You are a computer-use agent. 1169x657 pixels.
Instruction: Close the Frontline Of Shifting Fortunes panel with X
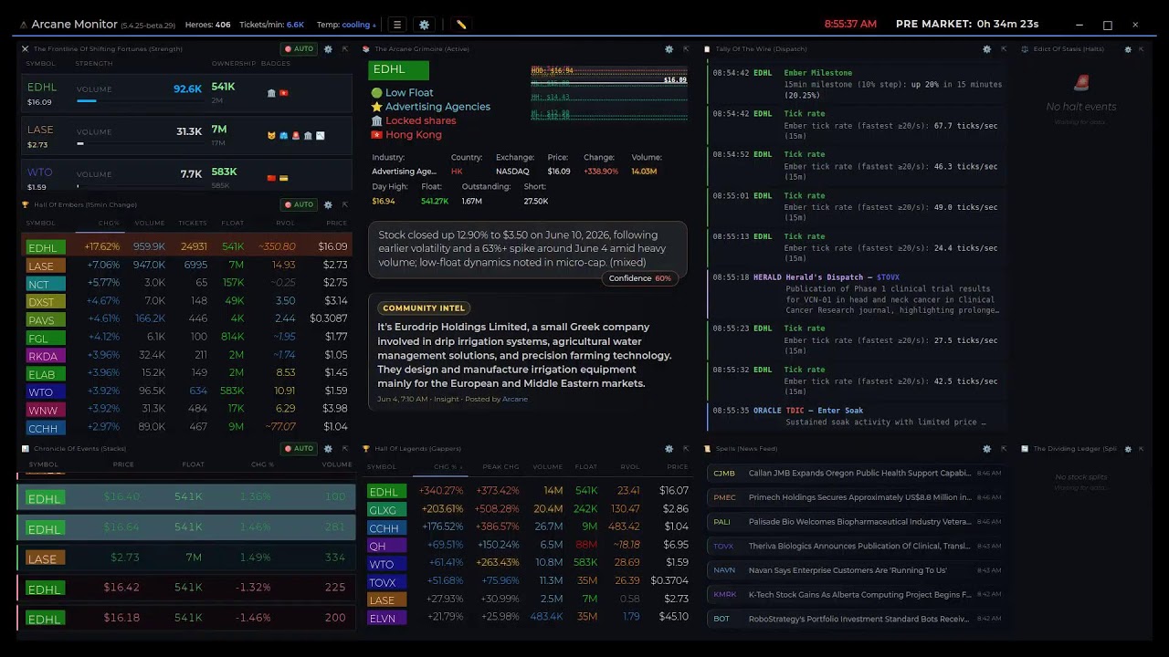[x=26, y=49]
